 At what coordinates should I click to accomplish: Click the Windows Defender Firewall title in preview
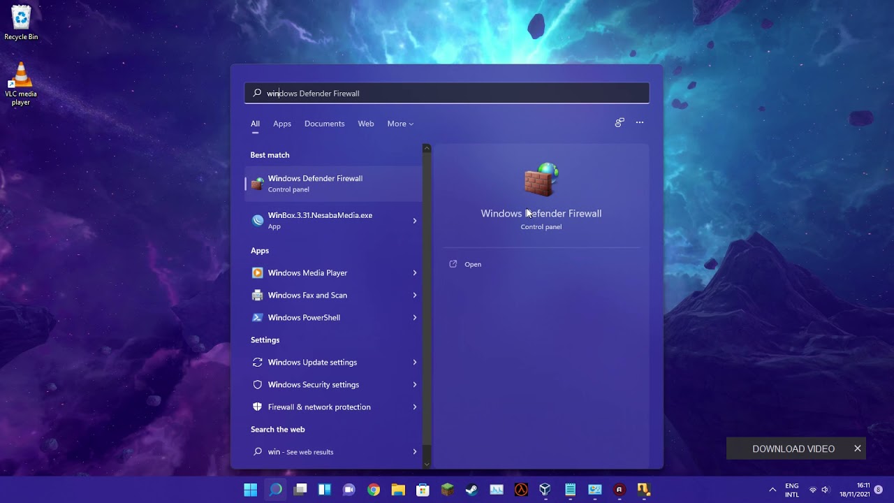click(541, 214)
